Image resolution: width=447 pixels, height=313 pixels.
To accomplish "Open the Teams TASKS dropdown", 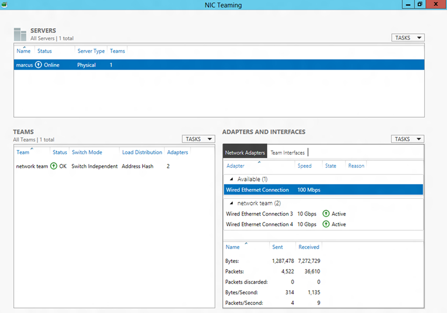I will pos(198,139).
